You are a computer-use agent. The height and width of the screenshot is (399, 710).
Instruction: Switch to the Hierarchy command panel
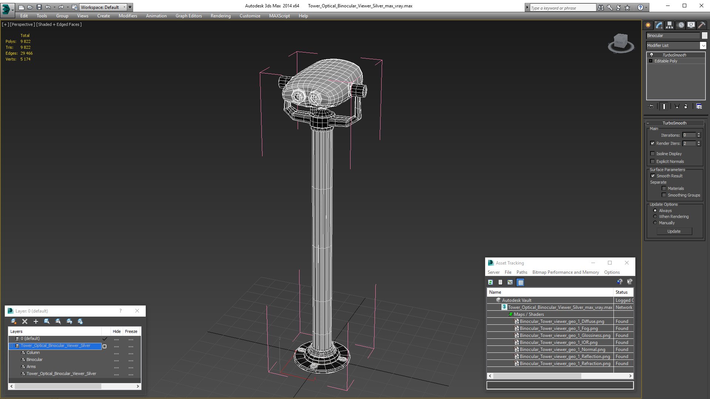[670, 25]
